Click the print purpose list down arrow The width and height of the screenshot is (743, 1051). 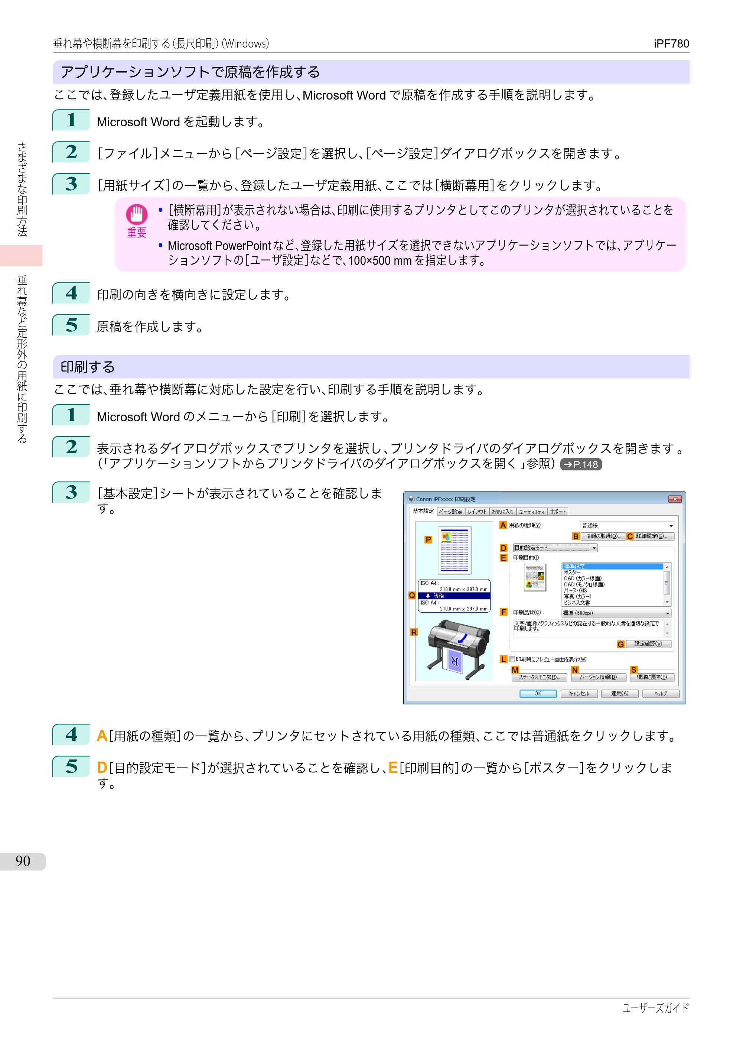(x=667, y=603)
